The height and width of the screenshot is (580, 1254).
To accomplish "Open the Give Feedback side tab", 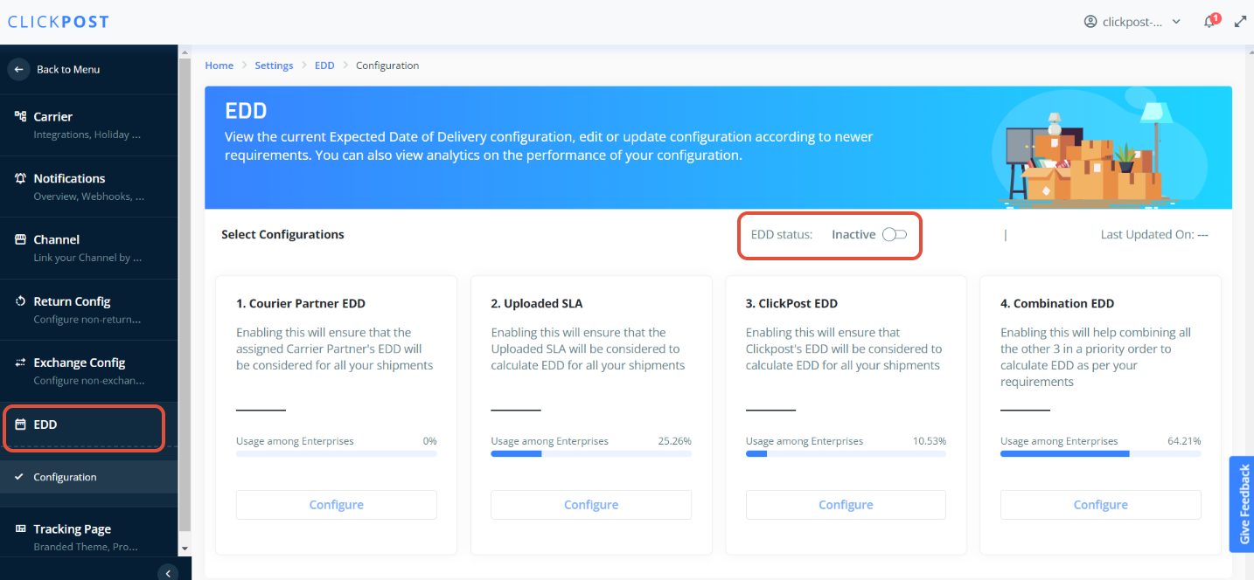I will point(1242,505).
